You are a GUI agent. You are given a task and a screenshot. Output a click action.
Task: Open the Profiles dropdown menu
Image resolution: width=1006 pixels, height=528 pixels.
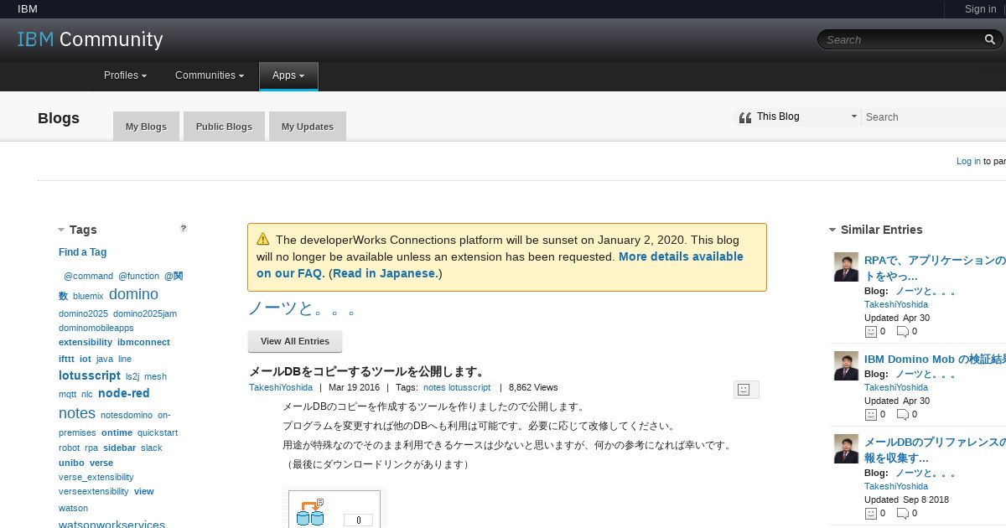point(125,75)
